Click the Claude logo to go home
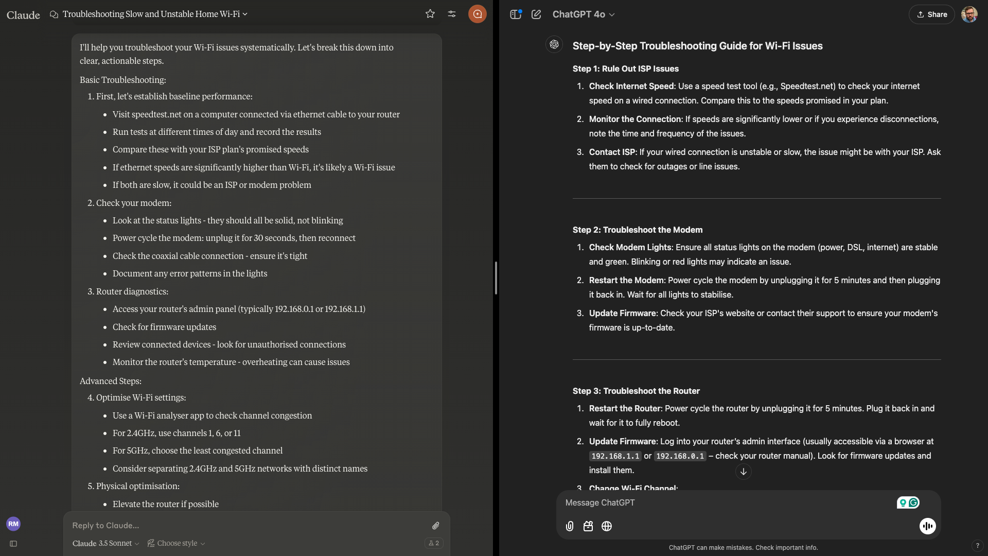This screenshot has height=556, width=988. 23,14
